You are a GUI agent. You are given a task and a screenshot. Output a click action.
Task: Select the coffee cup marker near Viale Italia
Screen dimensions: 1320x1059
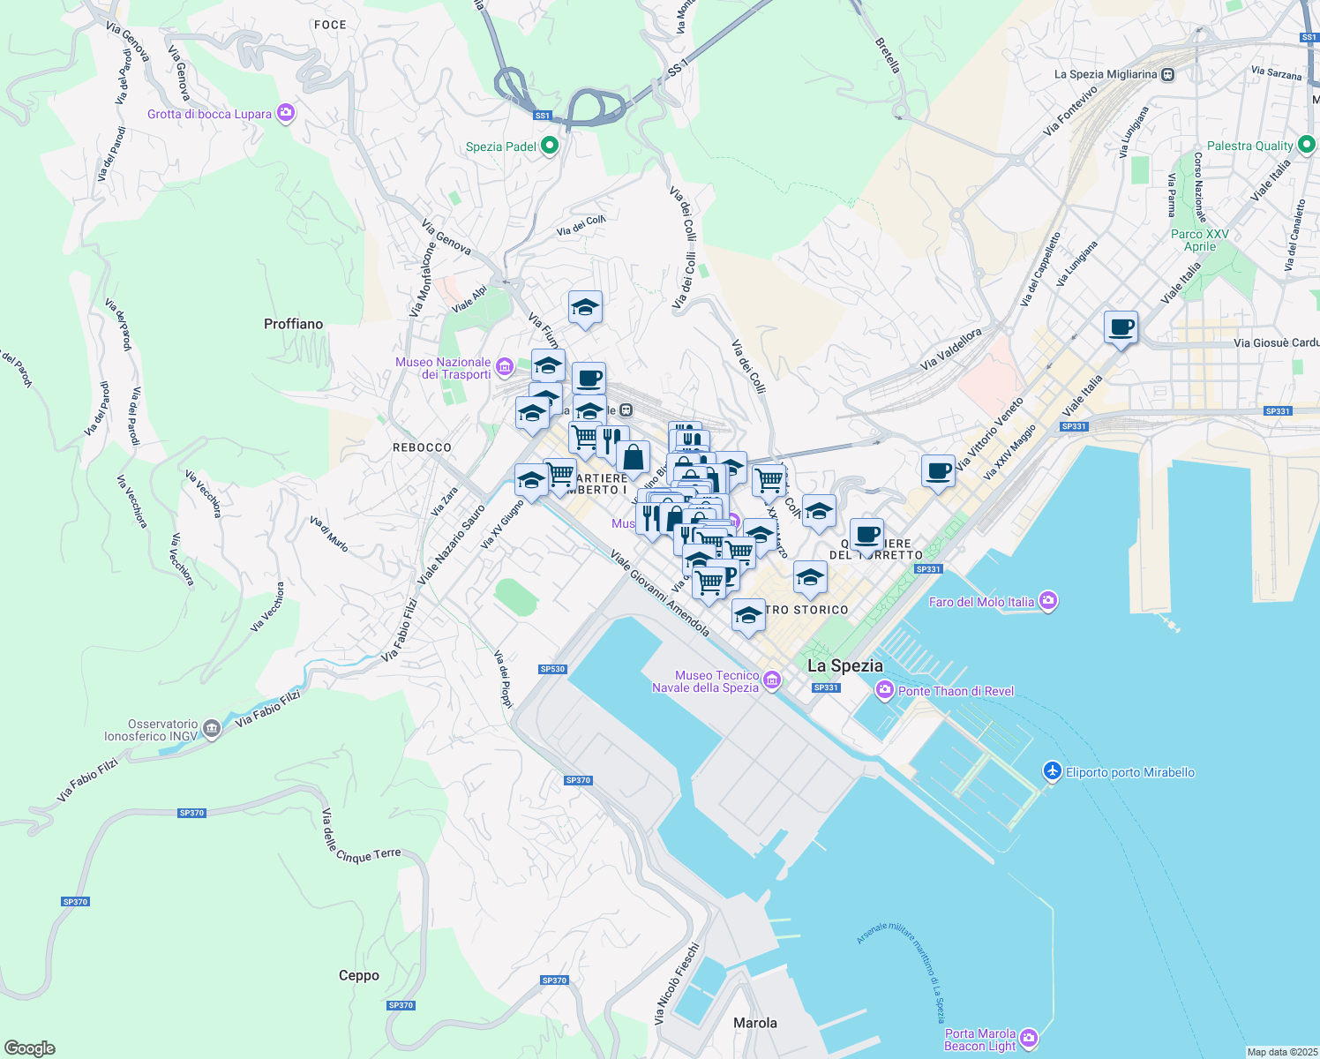point(1121,328)
